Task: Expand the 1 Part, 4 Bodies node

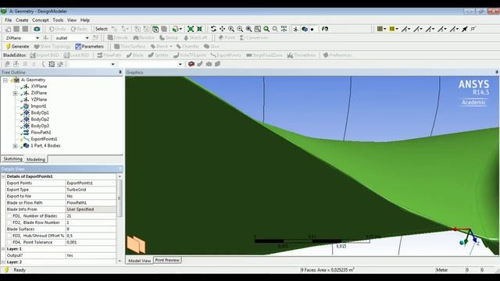Action: 15,146
